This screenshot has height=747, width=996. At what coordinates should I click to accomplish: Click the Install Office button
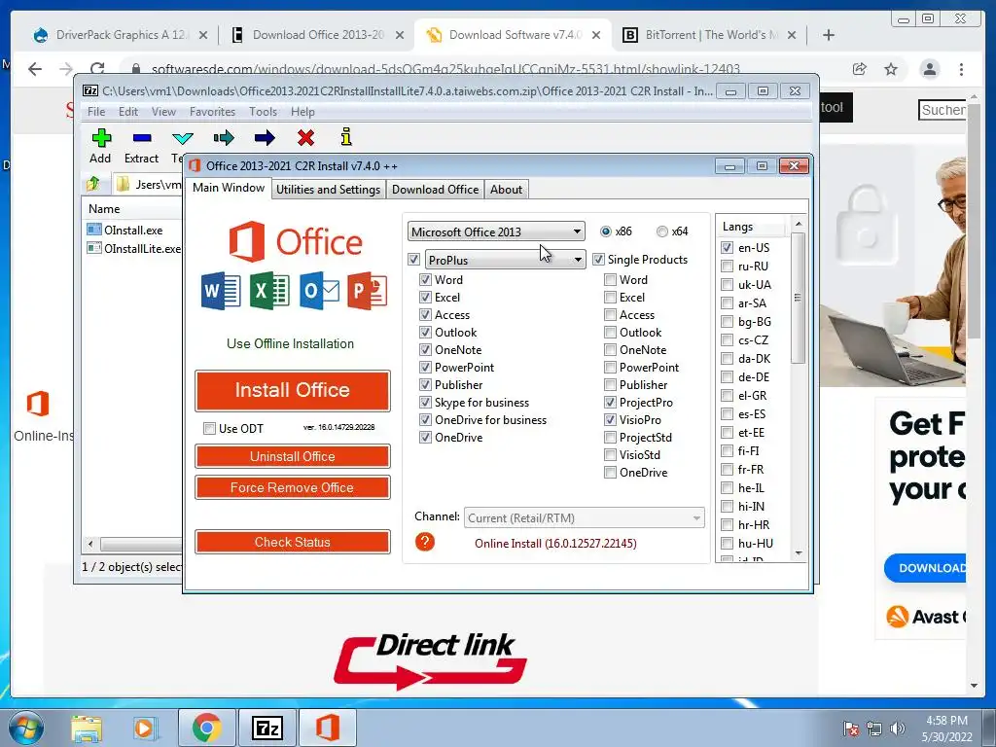click(x=292, y=390)
